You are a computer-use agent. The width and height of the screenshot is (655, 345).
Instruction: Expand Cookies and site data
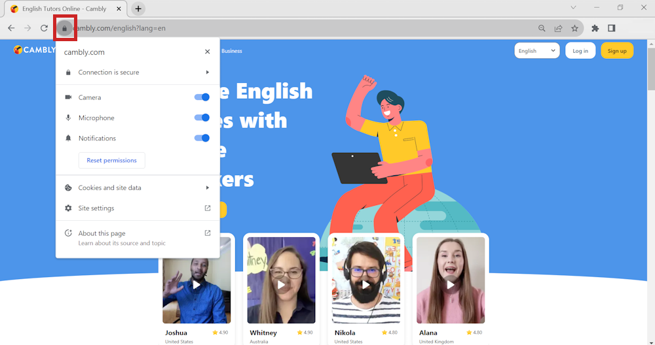click(x=138, y=188)
